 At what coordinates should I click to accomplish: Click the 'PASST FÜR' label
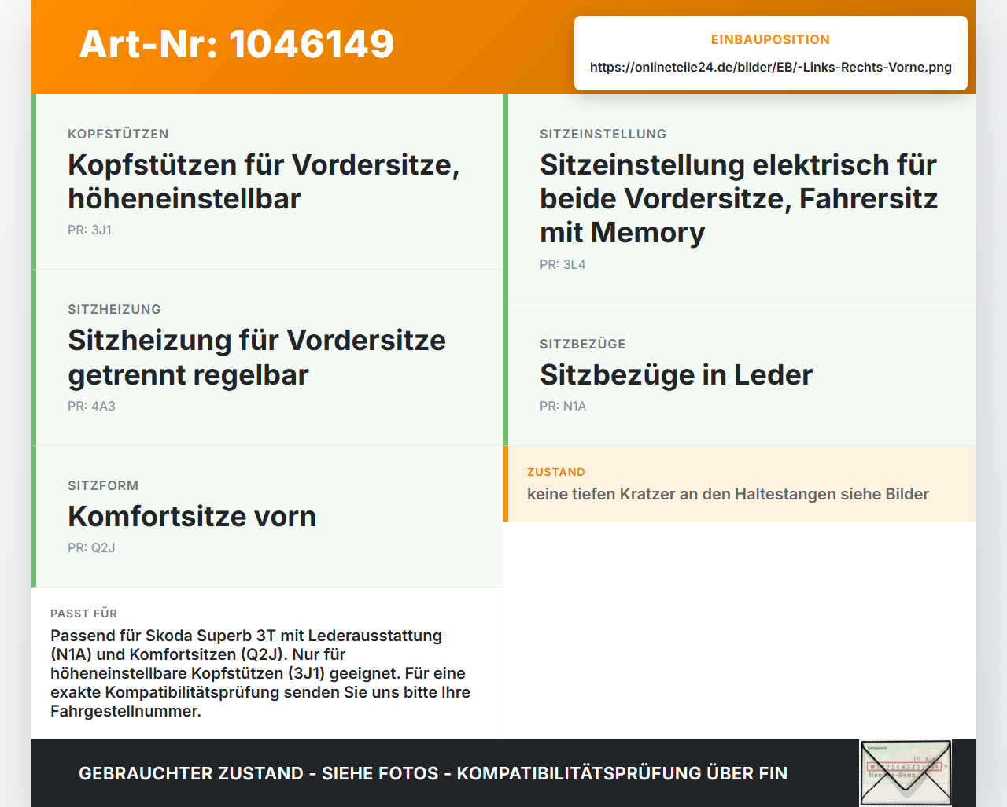[83, 614]
